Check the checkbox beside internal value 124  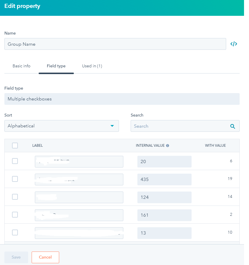(x=15, y=197)
